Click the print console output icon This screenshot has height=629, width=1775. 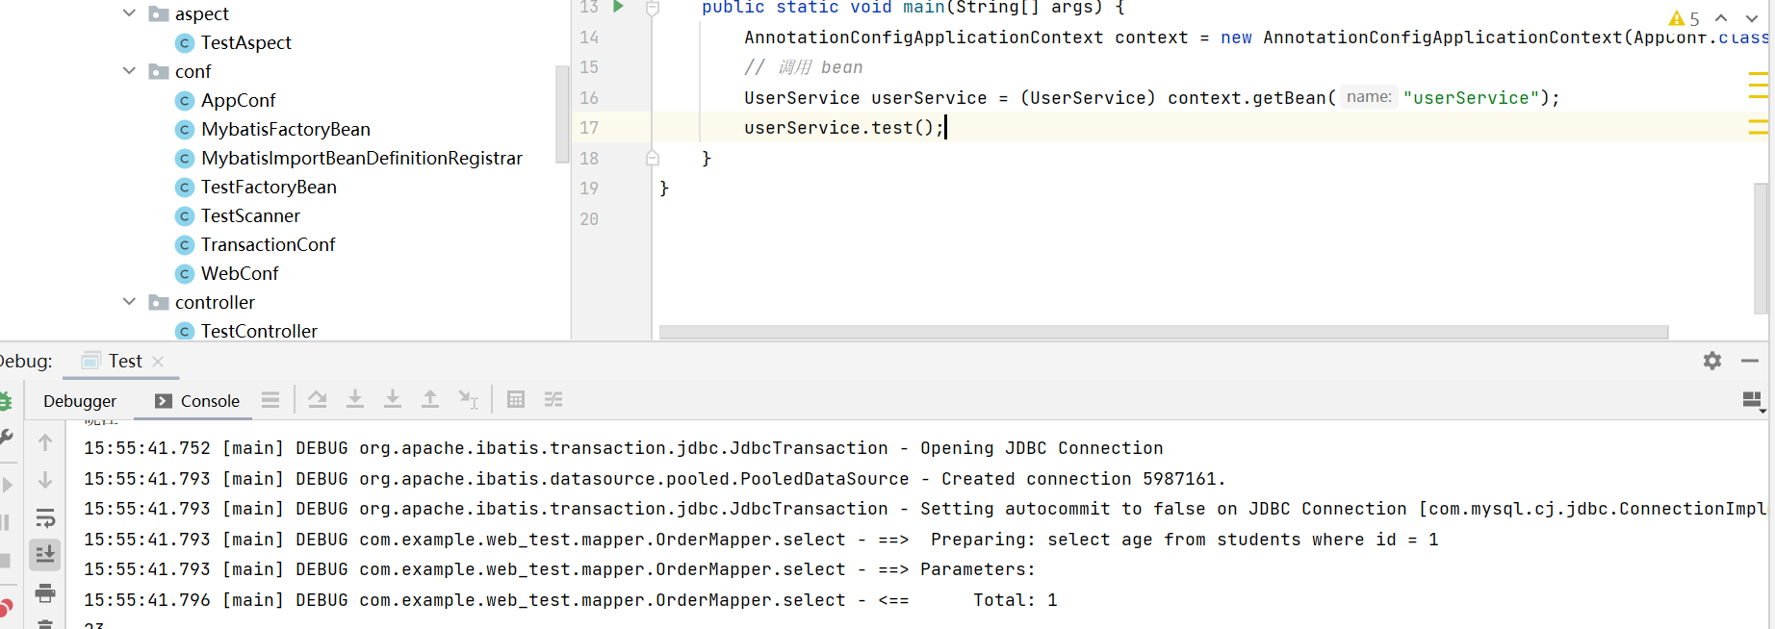45,592
